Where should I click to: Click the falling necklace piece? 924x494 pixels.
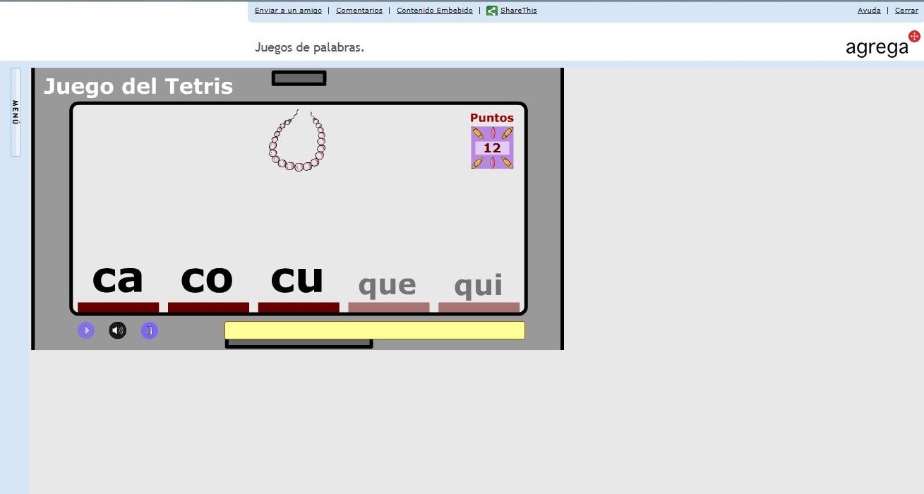point(297,141)
